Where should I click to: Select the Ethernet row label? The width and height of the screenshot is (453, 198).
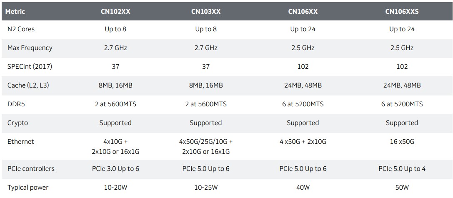(21, 142)
